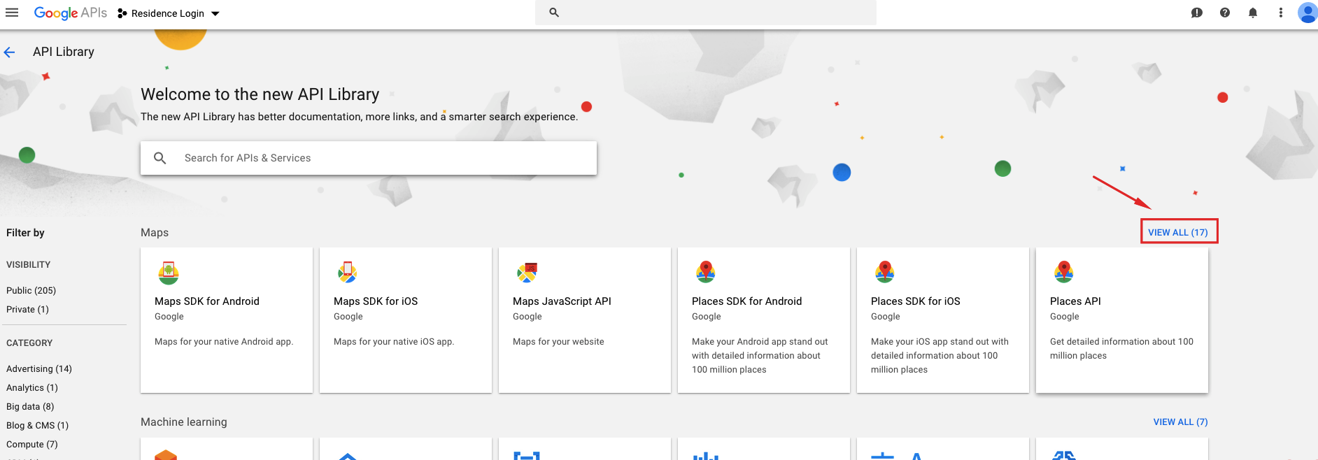Open the Places SDK for iOS title

point(915,301)
